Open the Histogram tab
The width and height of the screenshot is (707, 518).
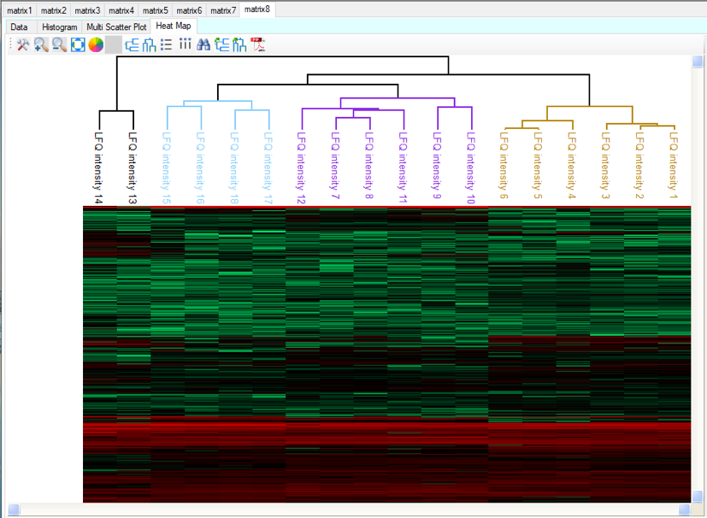[59, 27]
